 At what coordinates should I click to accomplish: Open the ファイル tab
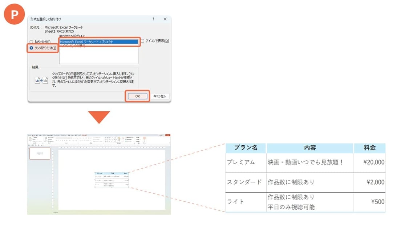click(28, 135)
